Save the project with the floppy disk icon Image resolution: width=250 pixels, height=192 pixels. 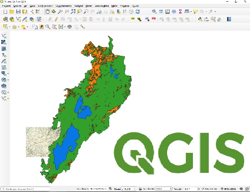tap(18, 12)
